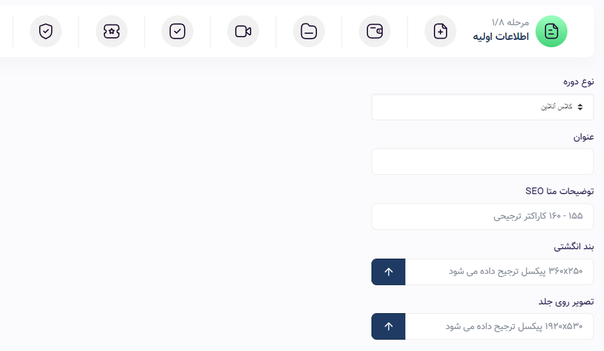The height and width of the screenshot is (351, 604).
Task: Jump to the video camera step icon
Action: point(243,31)
